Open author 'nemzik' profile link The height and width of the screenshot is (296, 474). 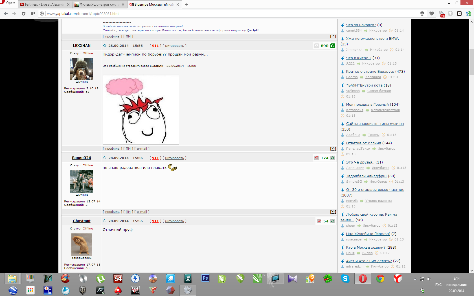[x=352, y=201]
